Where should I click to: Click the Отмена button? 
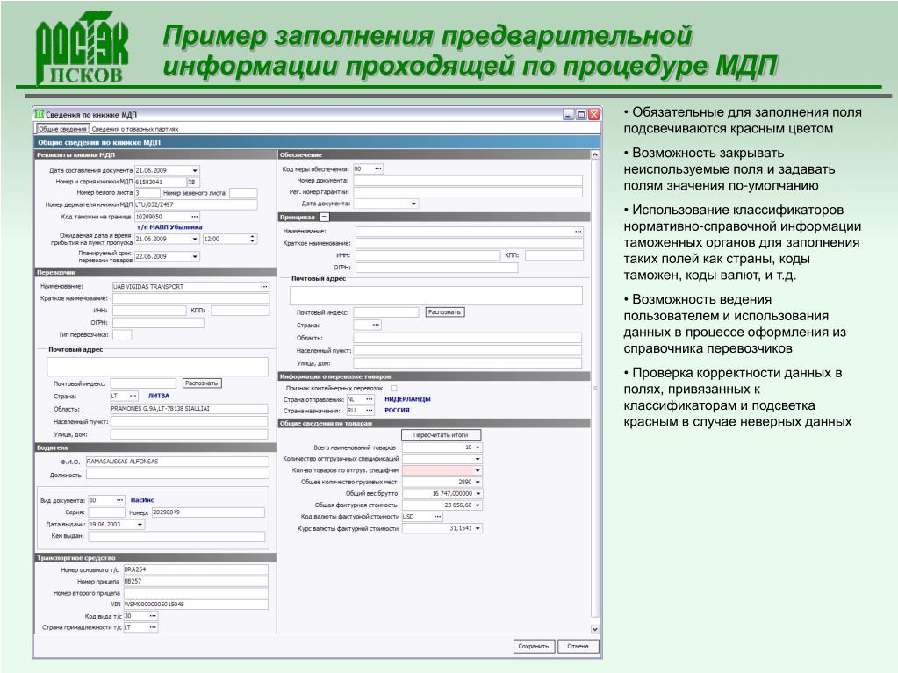(x=578, y=646)
